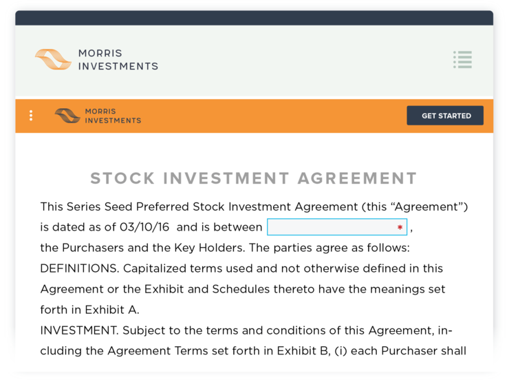Click empty area of the orange toolbar

point(275,116)
